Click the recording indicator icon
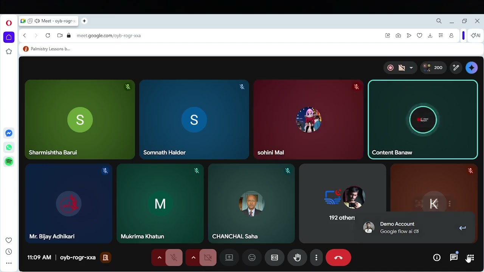484x272 pixels. [391, 68]
